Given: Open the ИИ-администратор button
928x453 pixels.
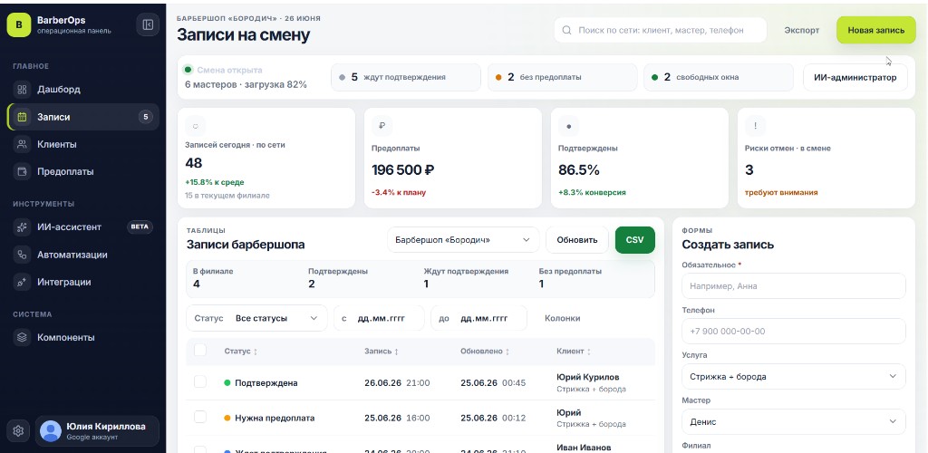Looking at the screenshot, I should point(855,78).
